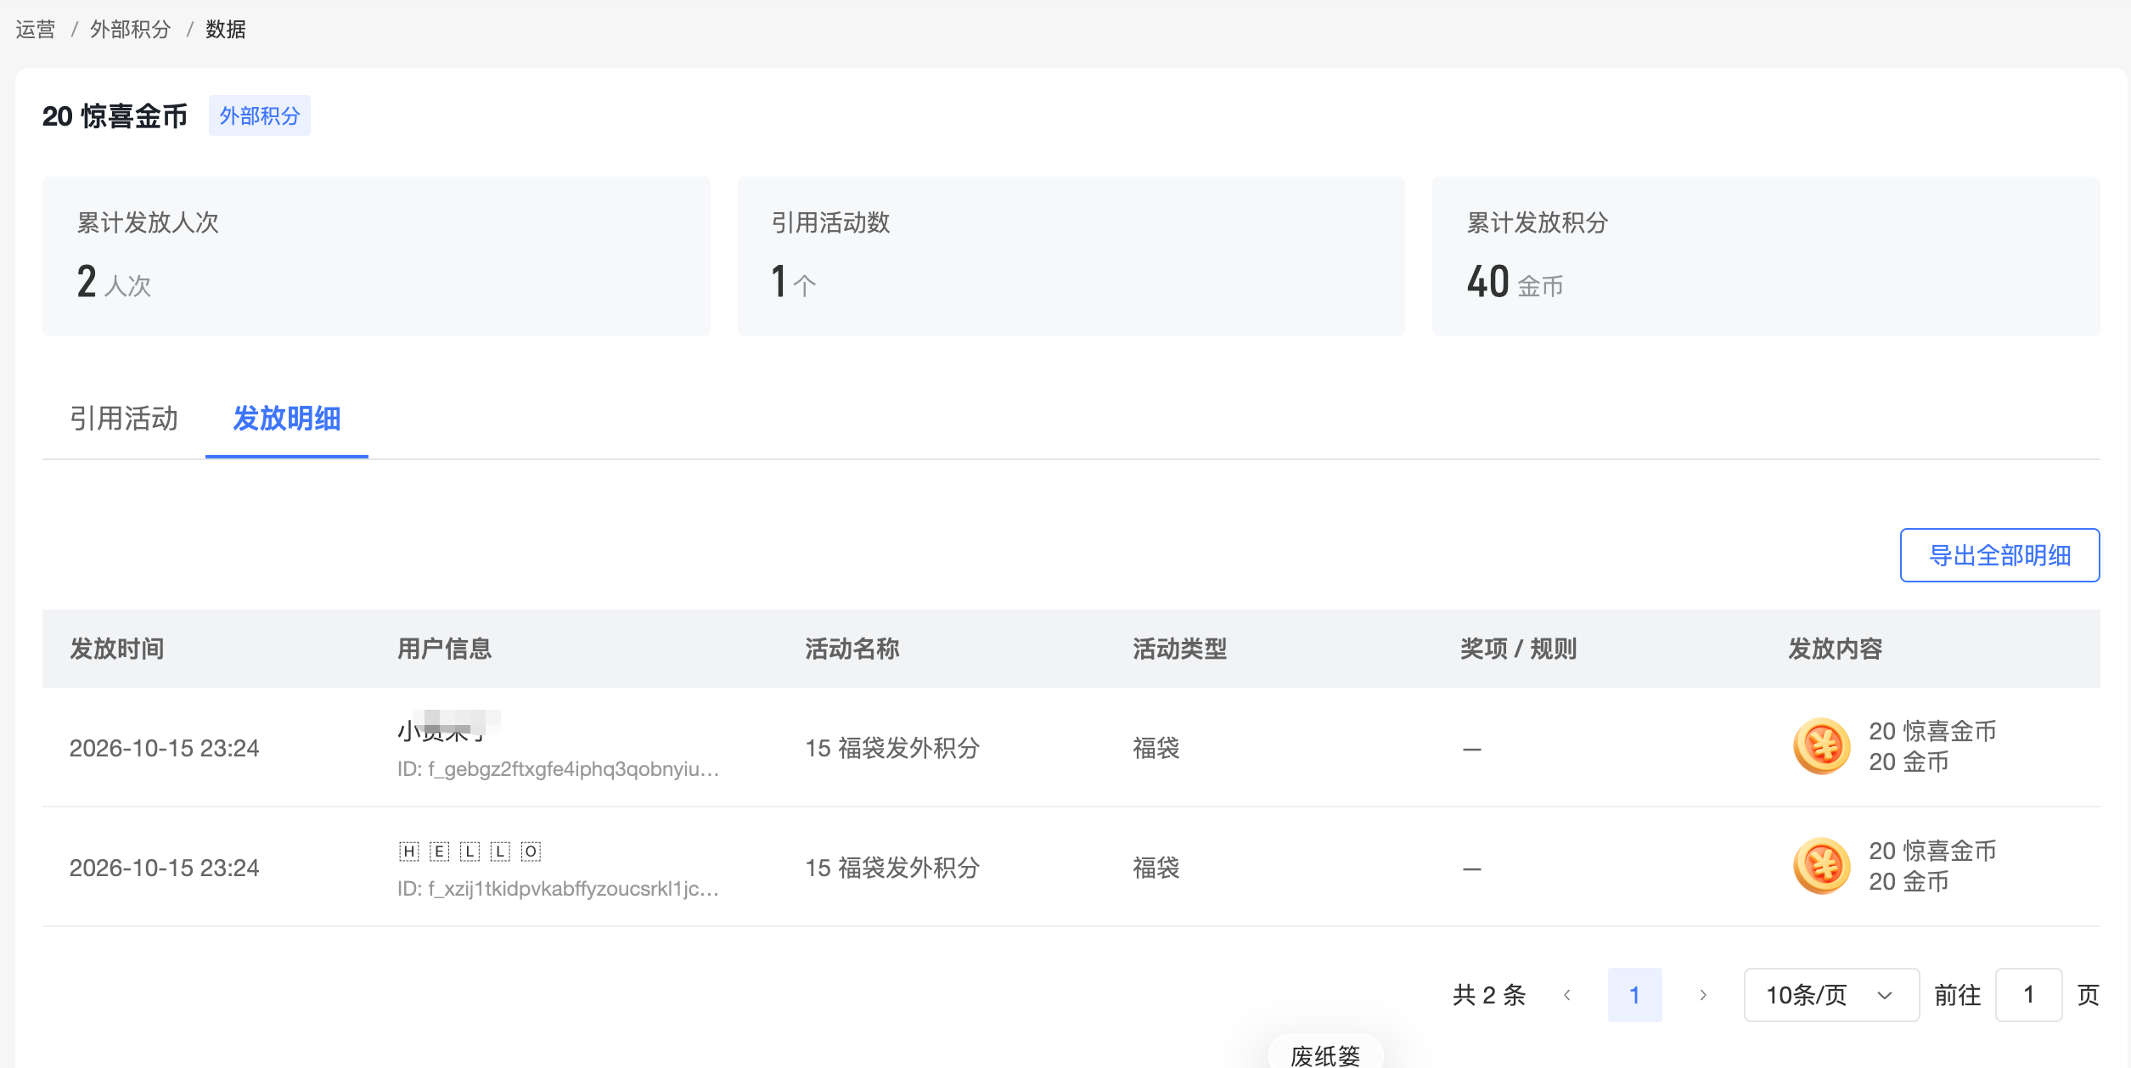Click the HELLO user name in the second row
Image resolution: width=2131 pixels, height=1068 pixels.
(470, 852)
